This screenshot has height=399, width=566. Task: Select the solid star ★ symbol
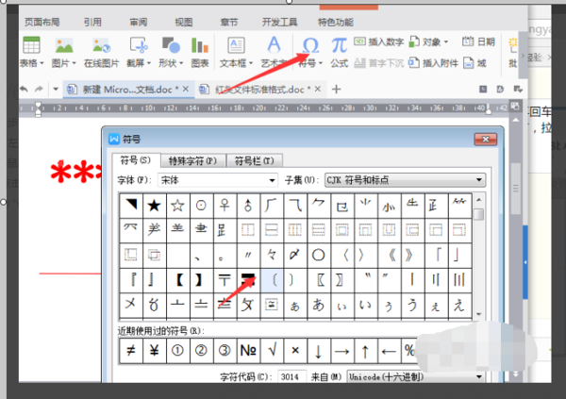click(x=155, y=206)
